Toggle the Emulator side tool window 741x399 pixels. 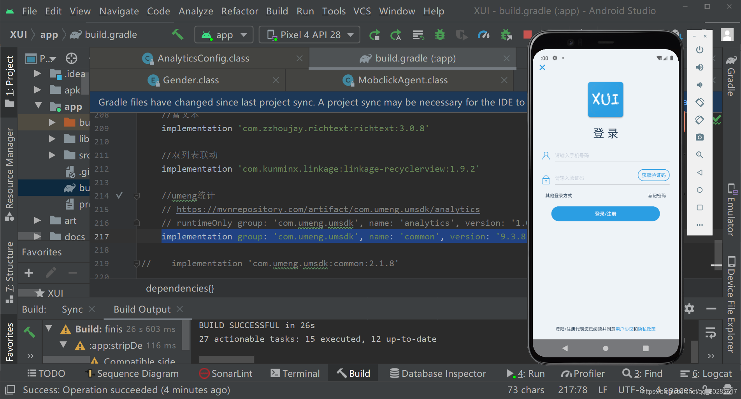731,209
